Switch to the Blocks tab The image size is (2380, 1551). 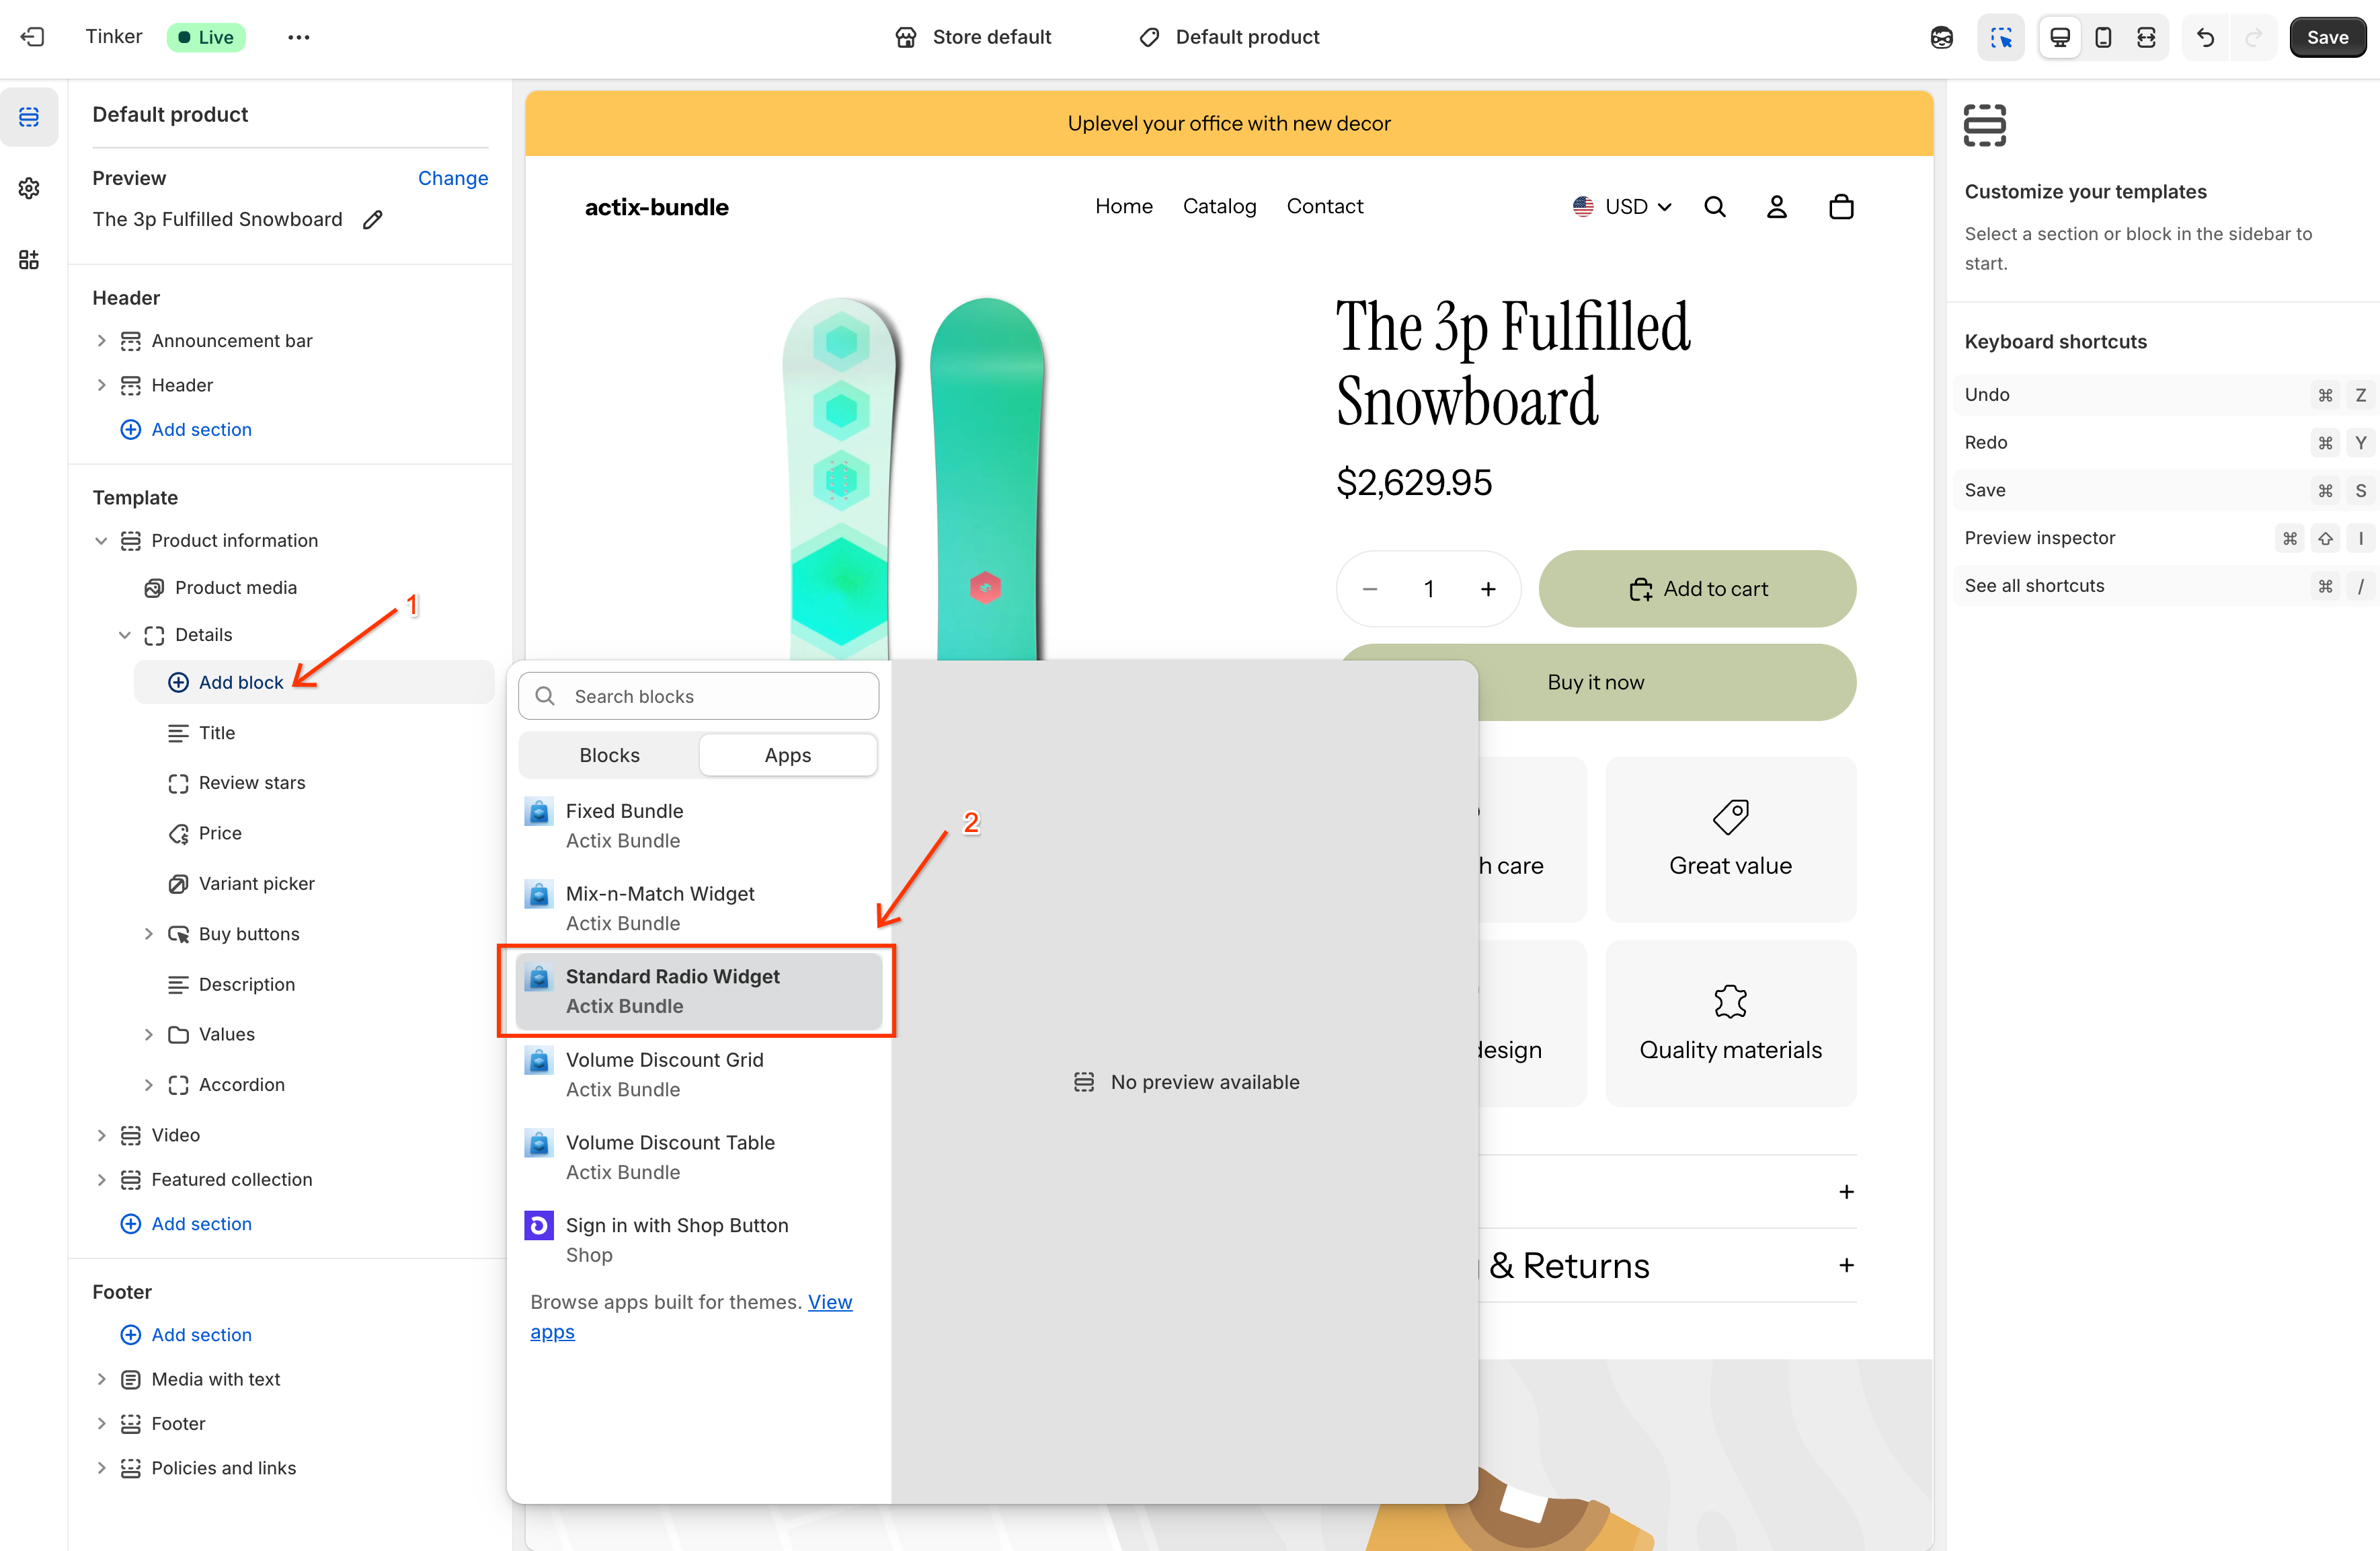point(609,755)
